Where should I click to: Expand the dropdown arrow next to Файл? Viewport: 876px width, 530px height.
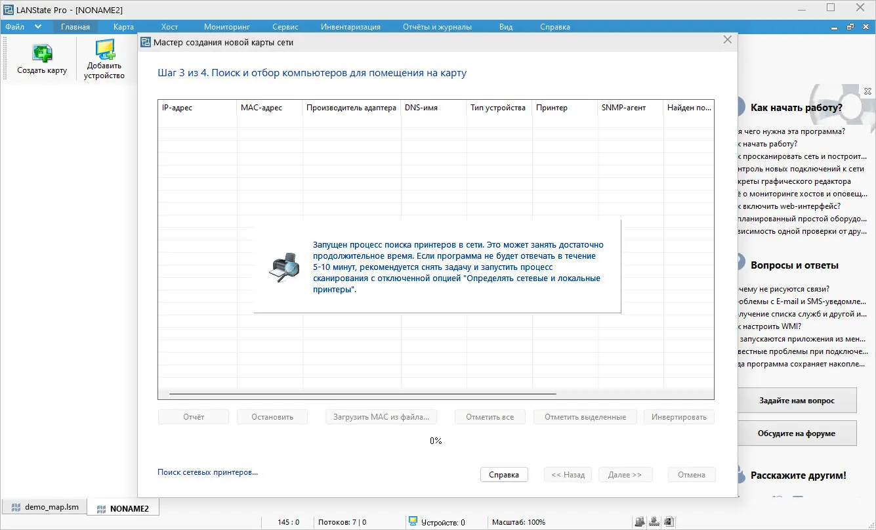(38, 27)
